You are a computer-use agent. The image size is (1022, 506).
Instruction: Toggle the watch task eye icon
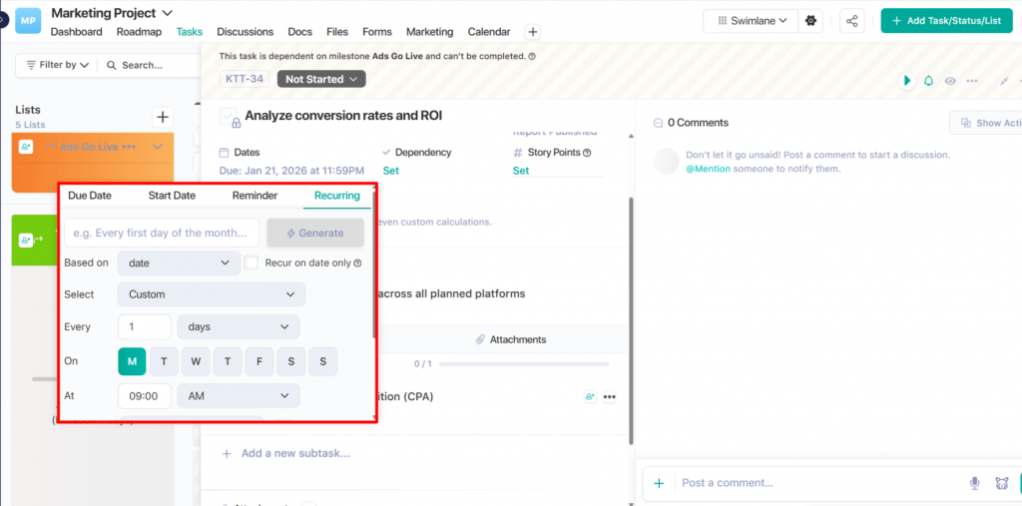[951, 81]
